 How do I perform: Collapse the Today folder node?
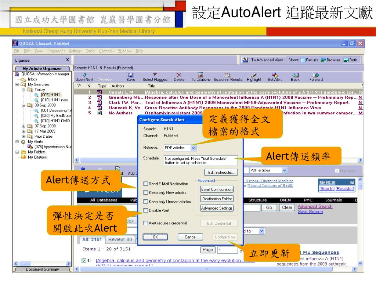click(x=23, y=90)
